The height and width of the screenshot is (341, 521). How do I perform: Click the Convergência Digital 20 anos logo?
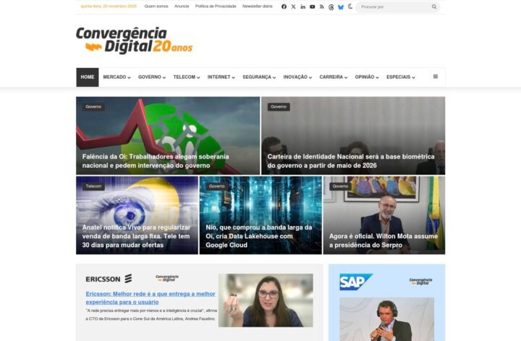click(134, 41)
